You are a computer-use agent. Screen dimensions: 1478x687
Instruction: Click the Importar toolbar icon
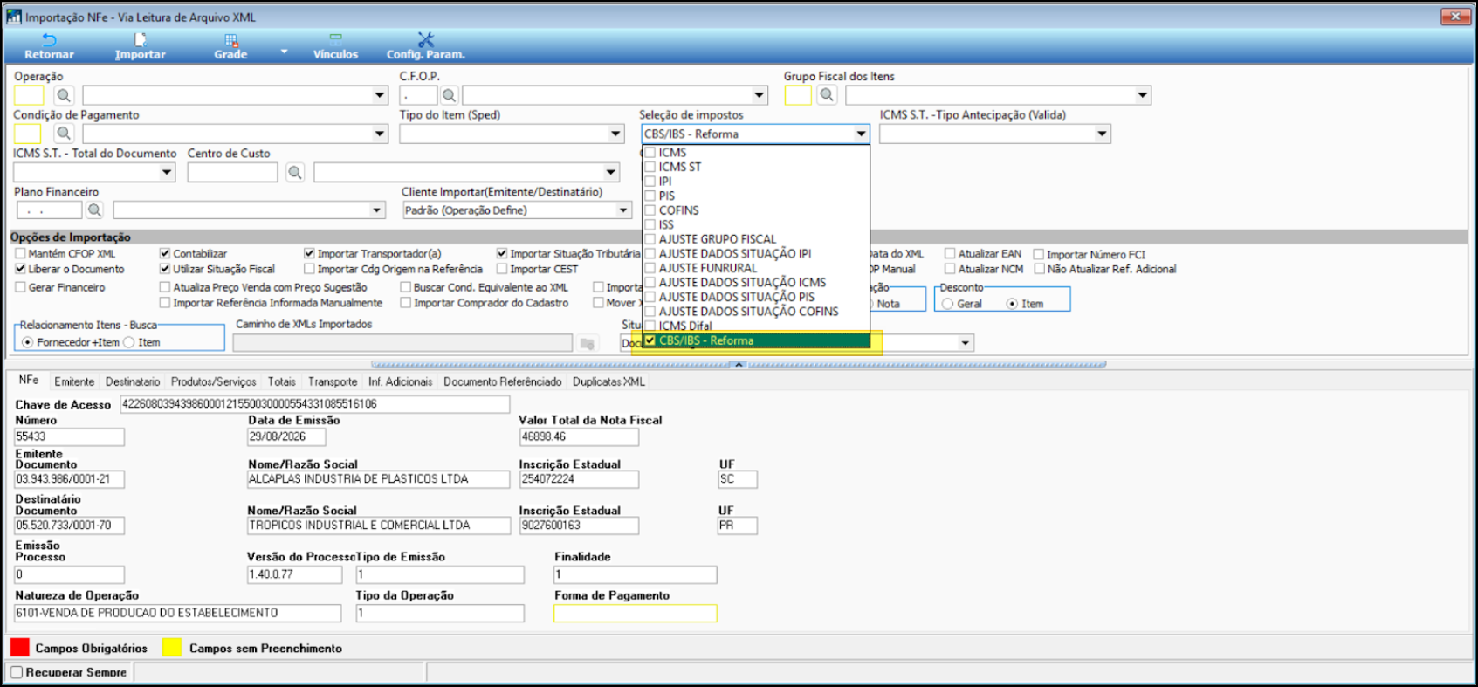[x=140, y=40]
